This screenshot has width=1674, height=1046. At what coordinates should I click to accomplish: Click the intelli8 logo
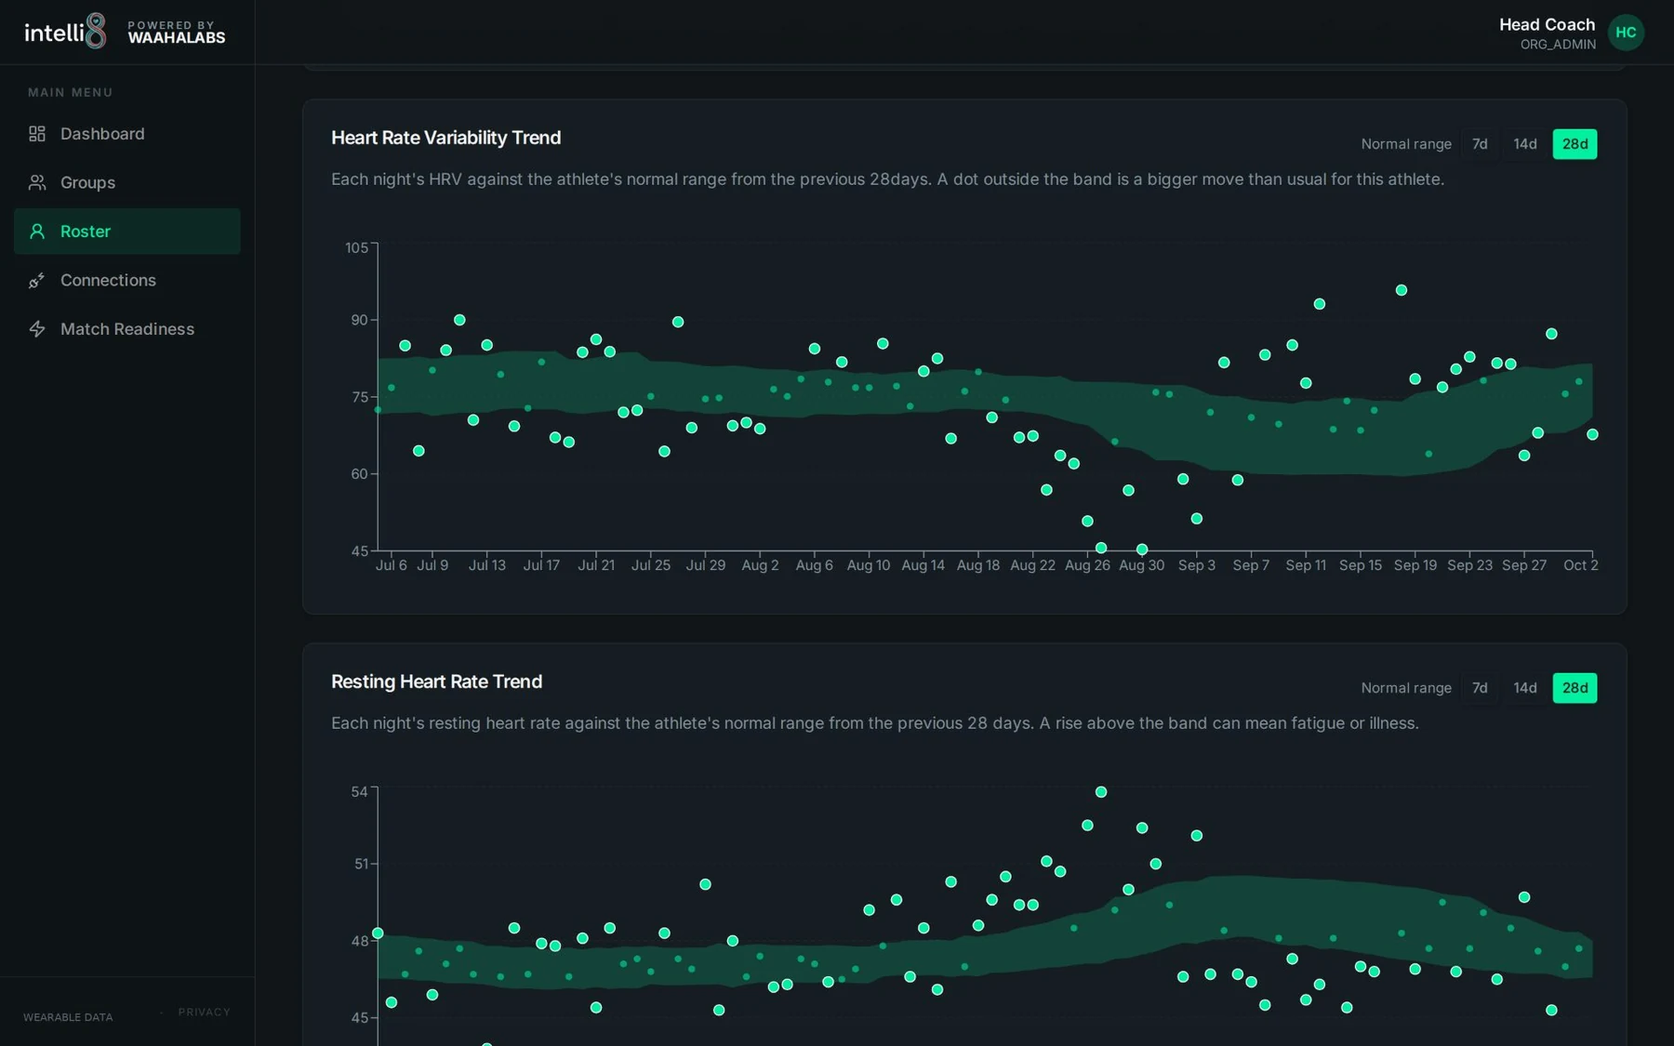pos(65,32)
